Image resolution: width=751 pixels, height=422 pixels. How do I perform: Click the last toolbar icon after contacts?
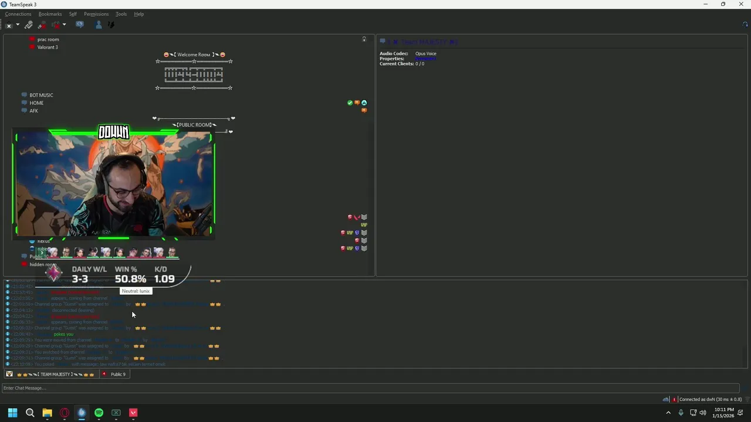point(111,25)
